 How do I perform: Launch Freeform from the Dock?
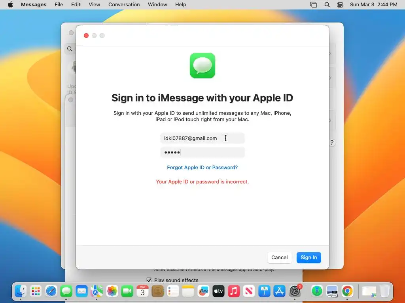click(x=203, y=291)
